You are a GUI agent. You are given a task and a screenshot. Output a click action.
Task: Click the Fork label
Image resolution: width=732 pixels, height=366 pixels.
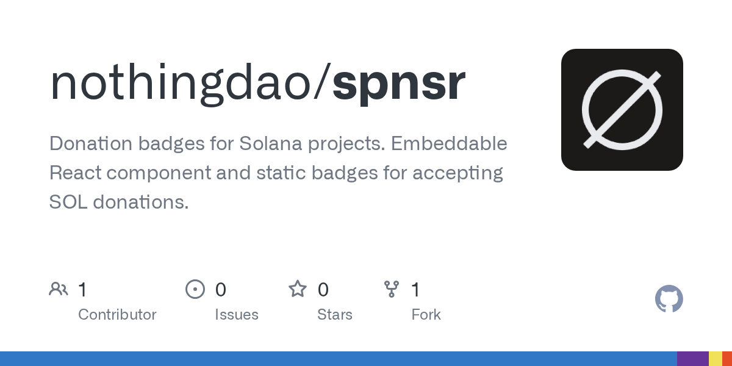[x=426, y=315]
